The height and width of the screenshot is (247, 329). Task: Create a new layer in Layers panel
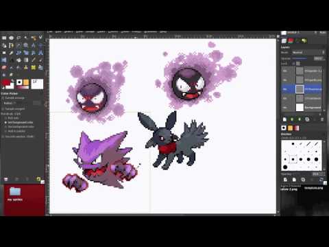284,119
